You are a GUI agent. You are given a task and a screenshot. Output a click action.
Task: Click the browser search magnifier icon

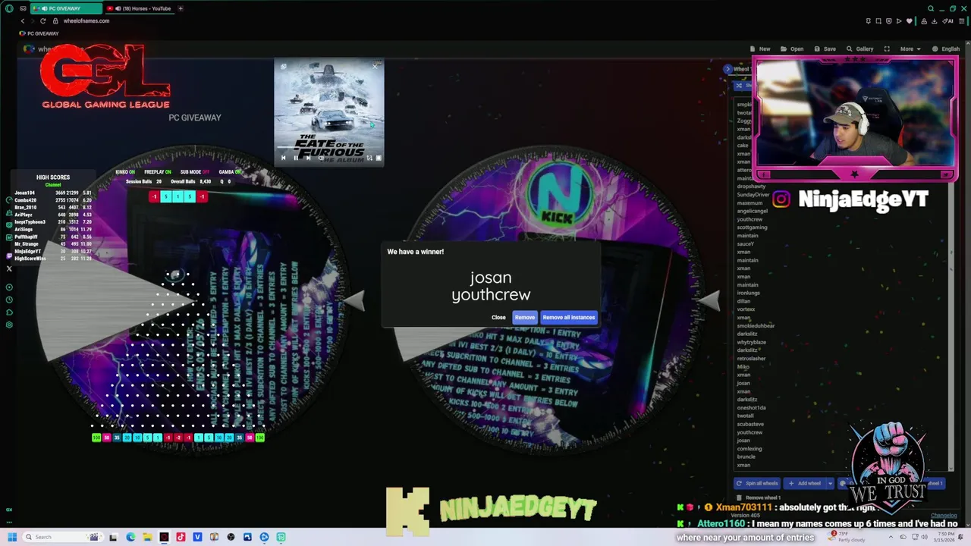point(931,8)
